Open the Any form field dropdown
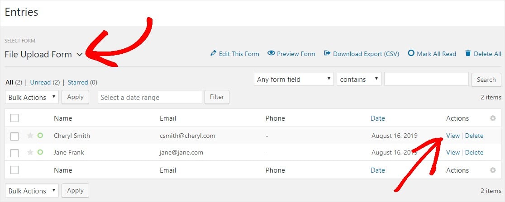Viewport: 505px width, 202px height. click(x=294, y=79)
